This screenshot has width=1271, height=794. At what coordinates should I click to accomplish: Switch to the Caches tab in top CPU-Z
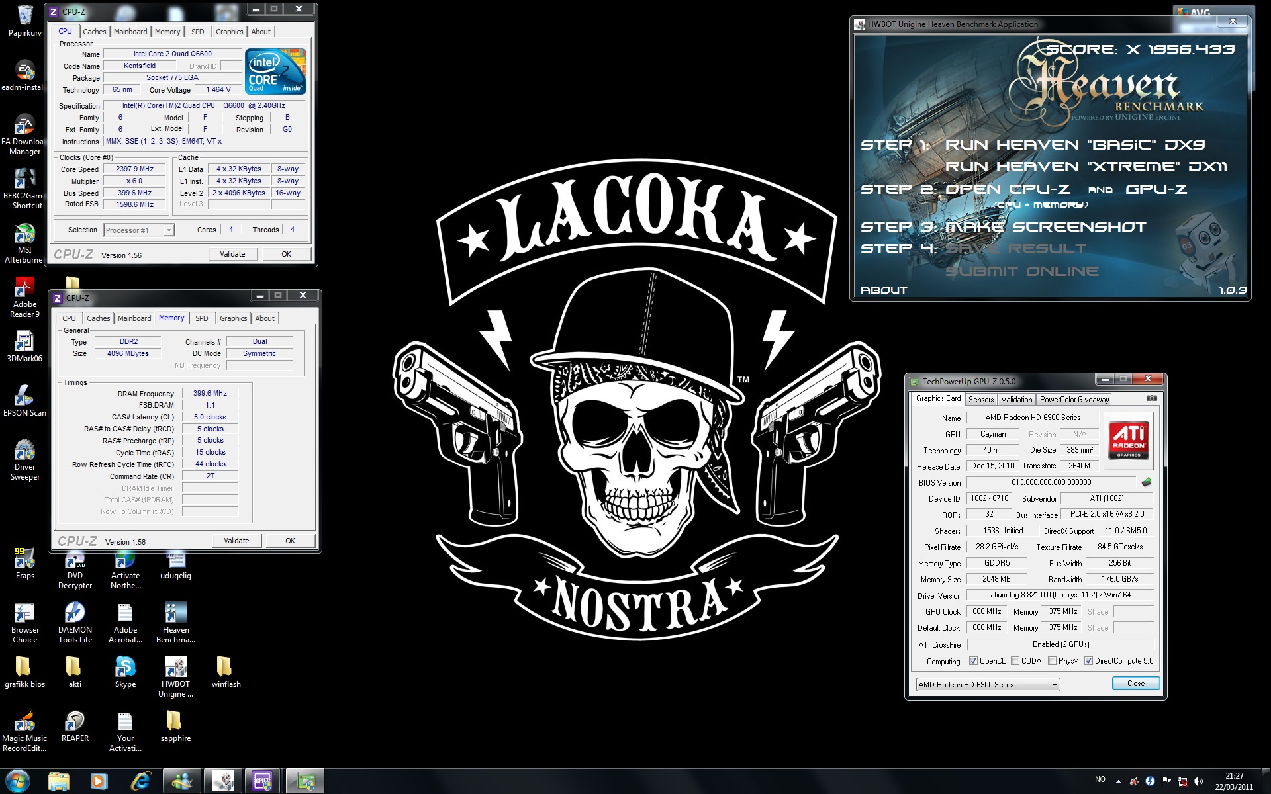click(x=94, y=32)
